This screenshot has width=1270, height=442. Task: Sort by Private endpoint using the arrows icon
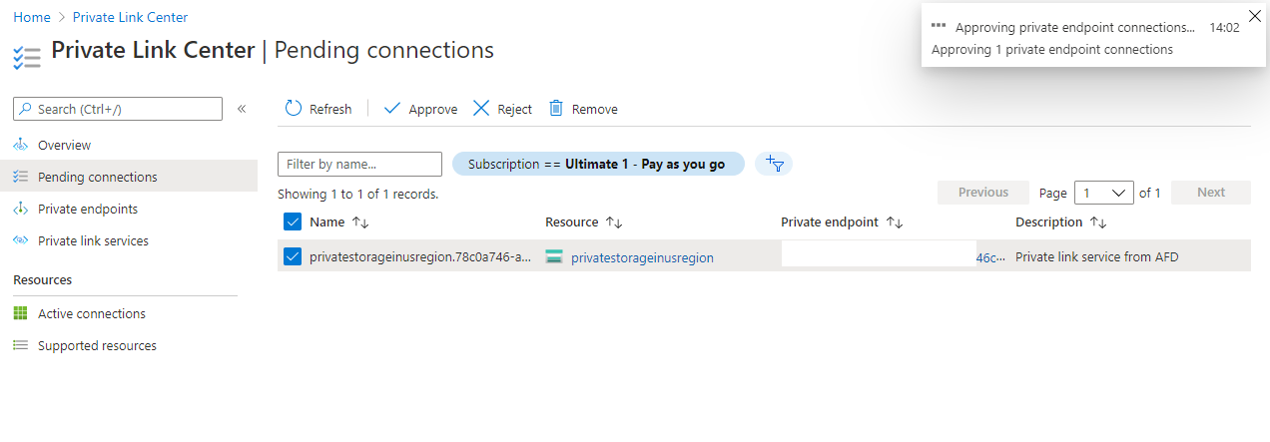[x=896, y=222]
